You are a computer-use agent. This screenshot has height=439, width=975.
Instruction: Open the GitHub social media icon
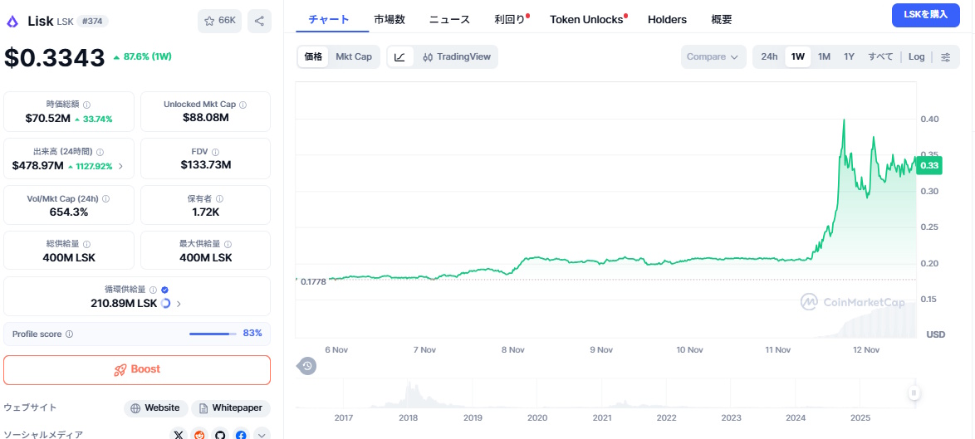pyautogui.click(x=220, y=435)
